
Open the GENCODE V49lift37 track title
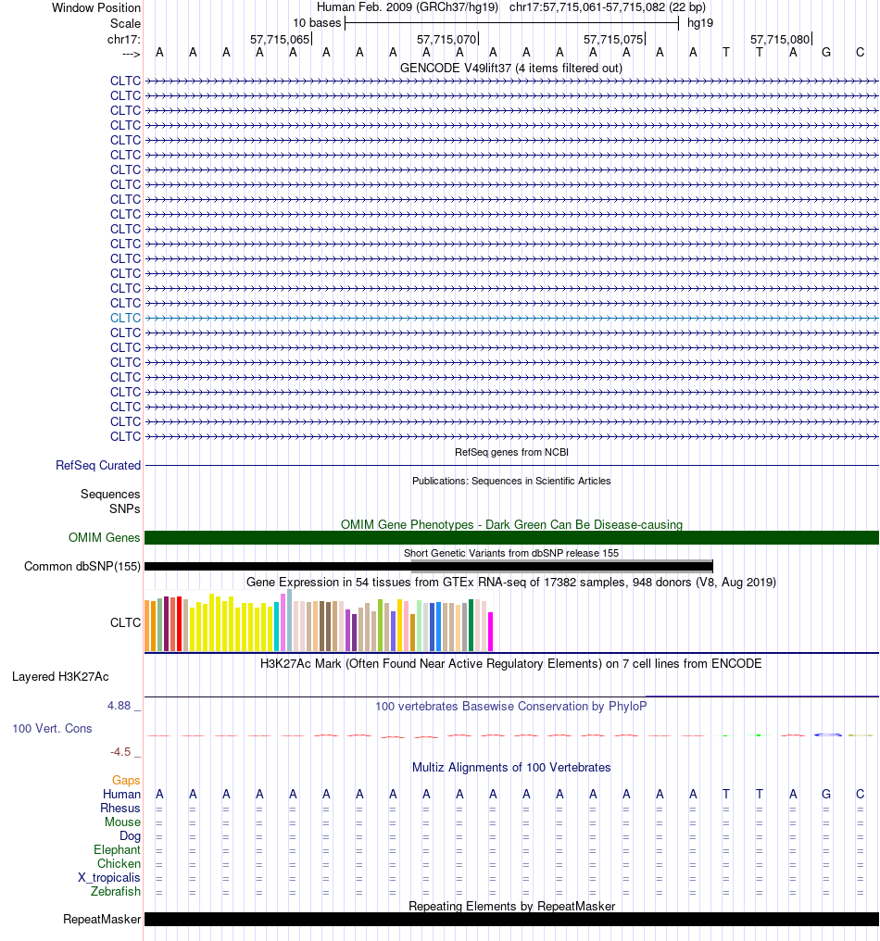(x=510, y=68)
